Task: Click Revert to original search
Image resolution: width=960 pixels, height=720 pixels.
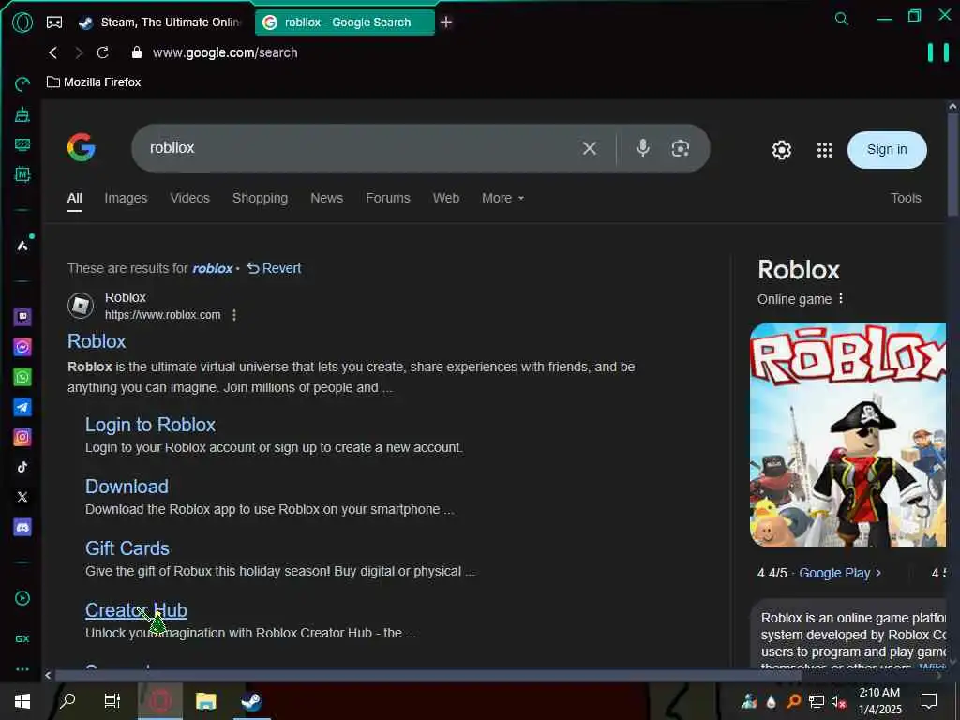Action: 275,268
